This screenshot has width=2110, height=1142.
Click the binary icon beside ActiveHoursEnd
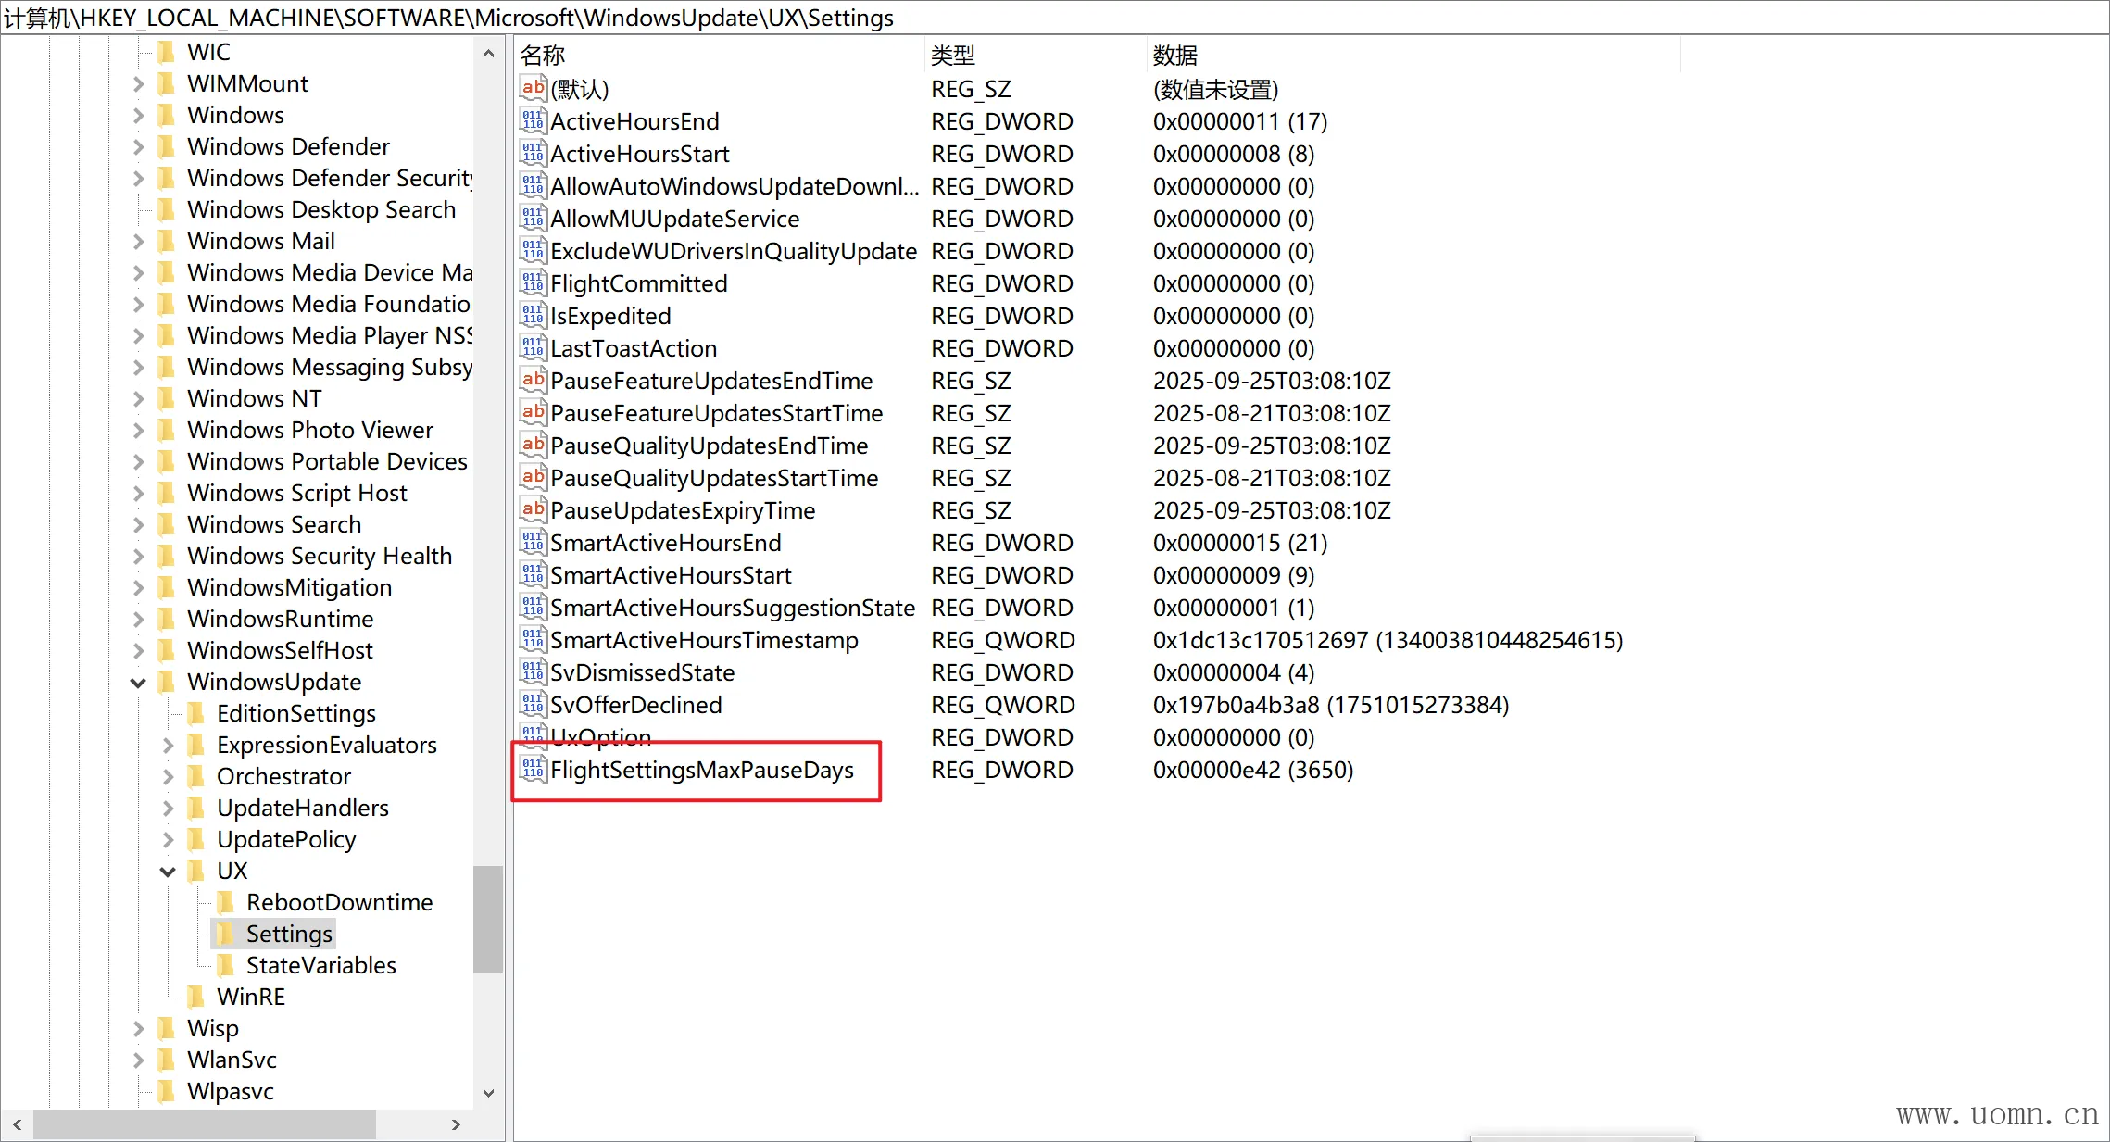tap(533, 120)
